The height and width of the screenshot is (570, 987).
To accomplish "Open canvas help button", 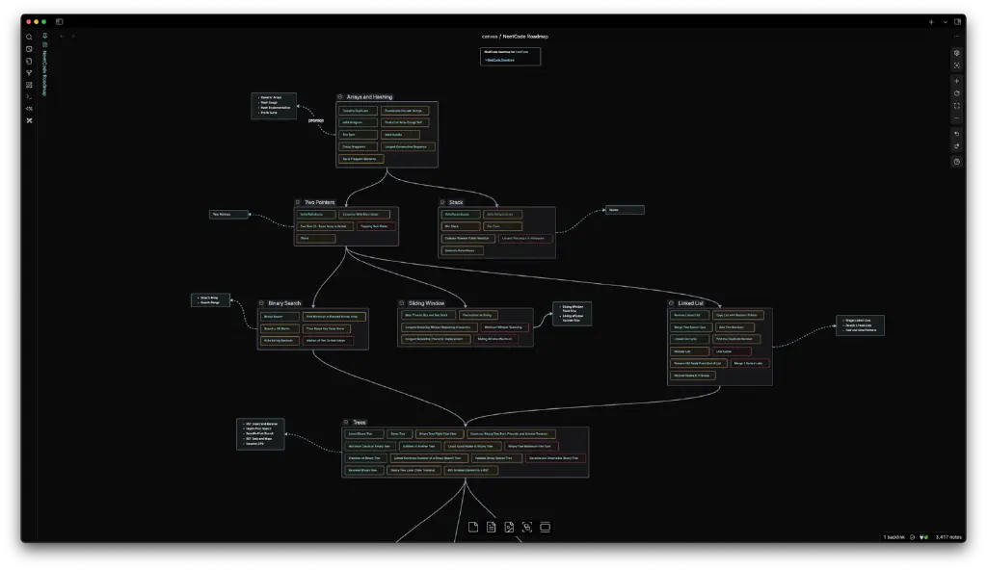I will (957, 162).
